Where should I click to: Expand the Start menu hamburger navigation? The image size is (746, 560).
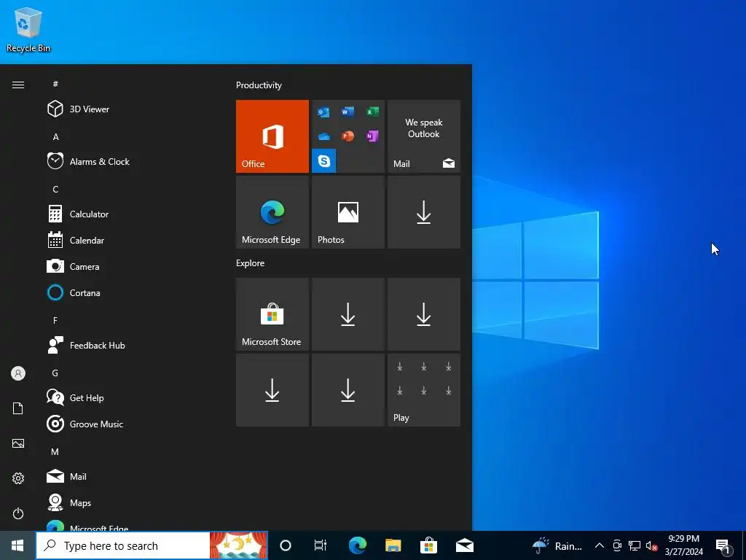(18, 85)
